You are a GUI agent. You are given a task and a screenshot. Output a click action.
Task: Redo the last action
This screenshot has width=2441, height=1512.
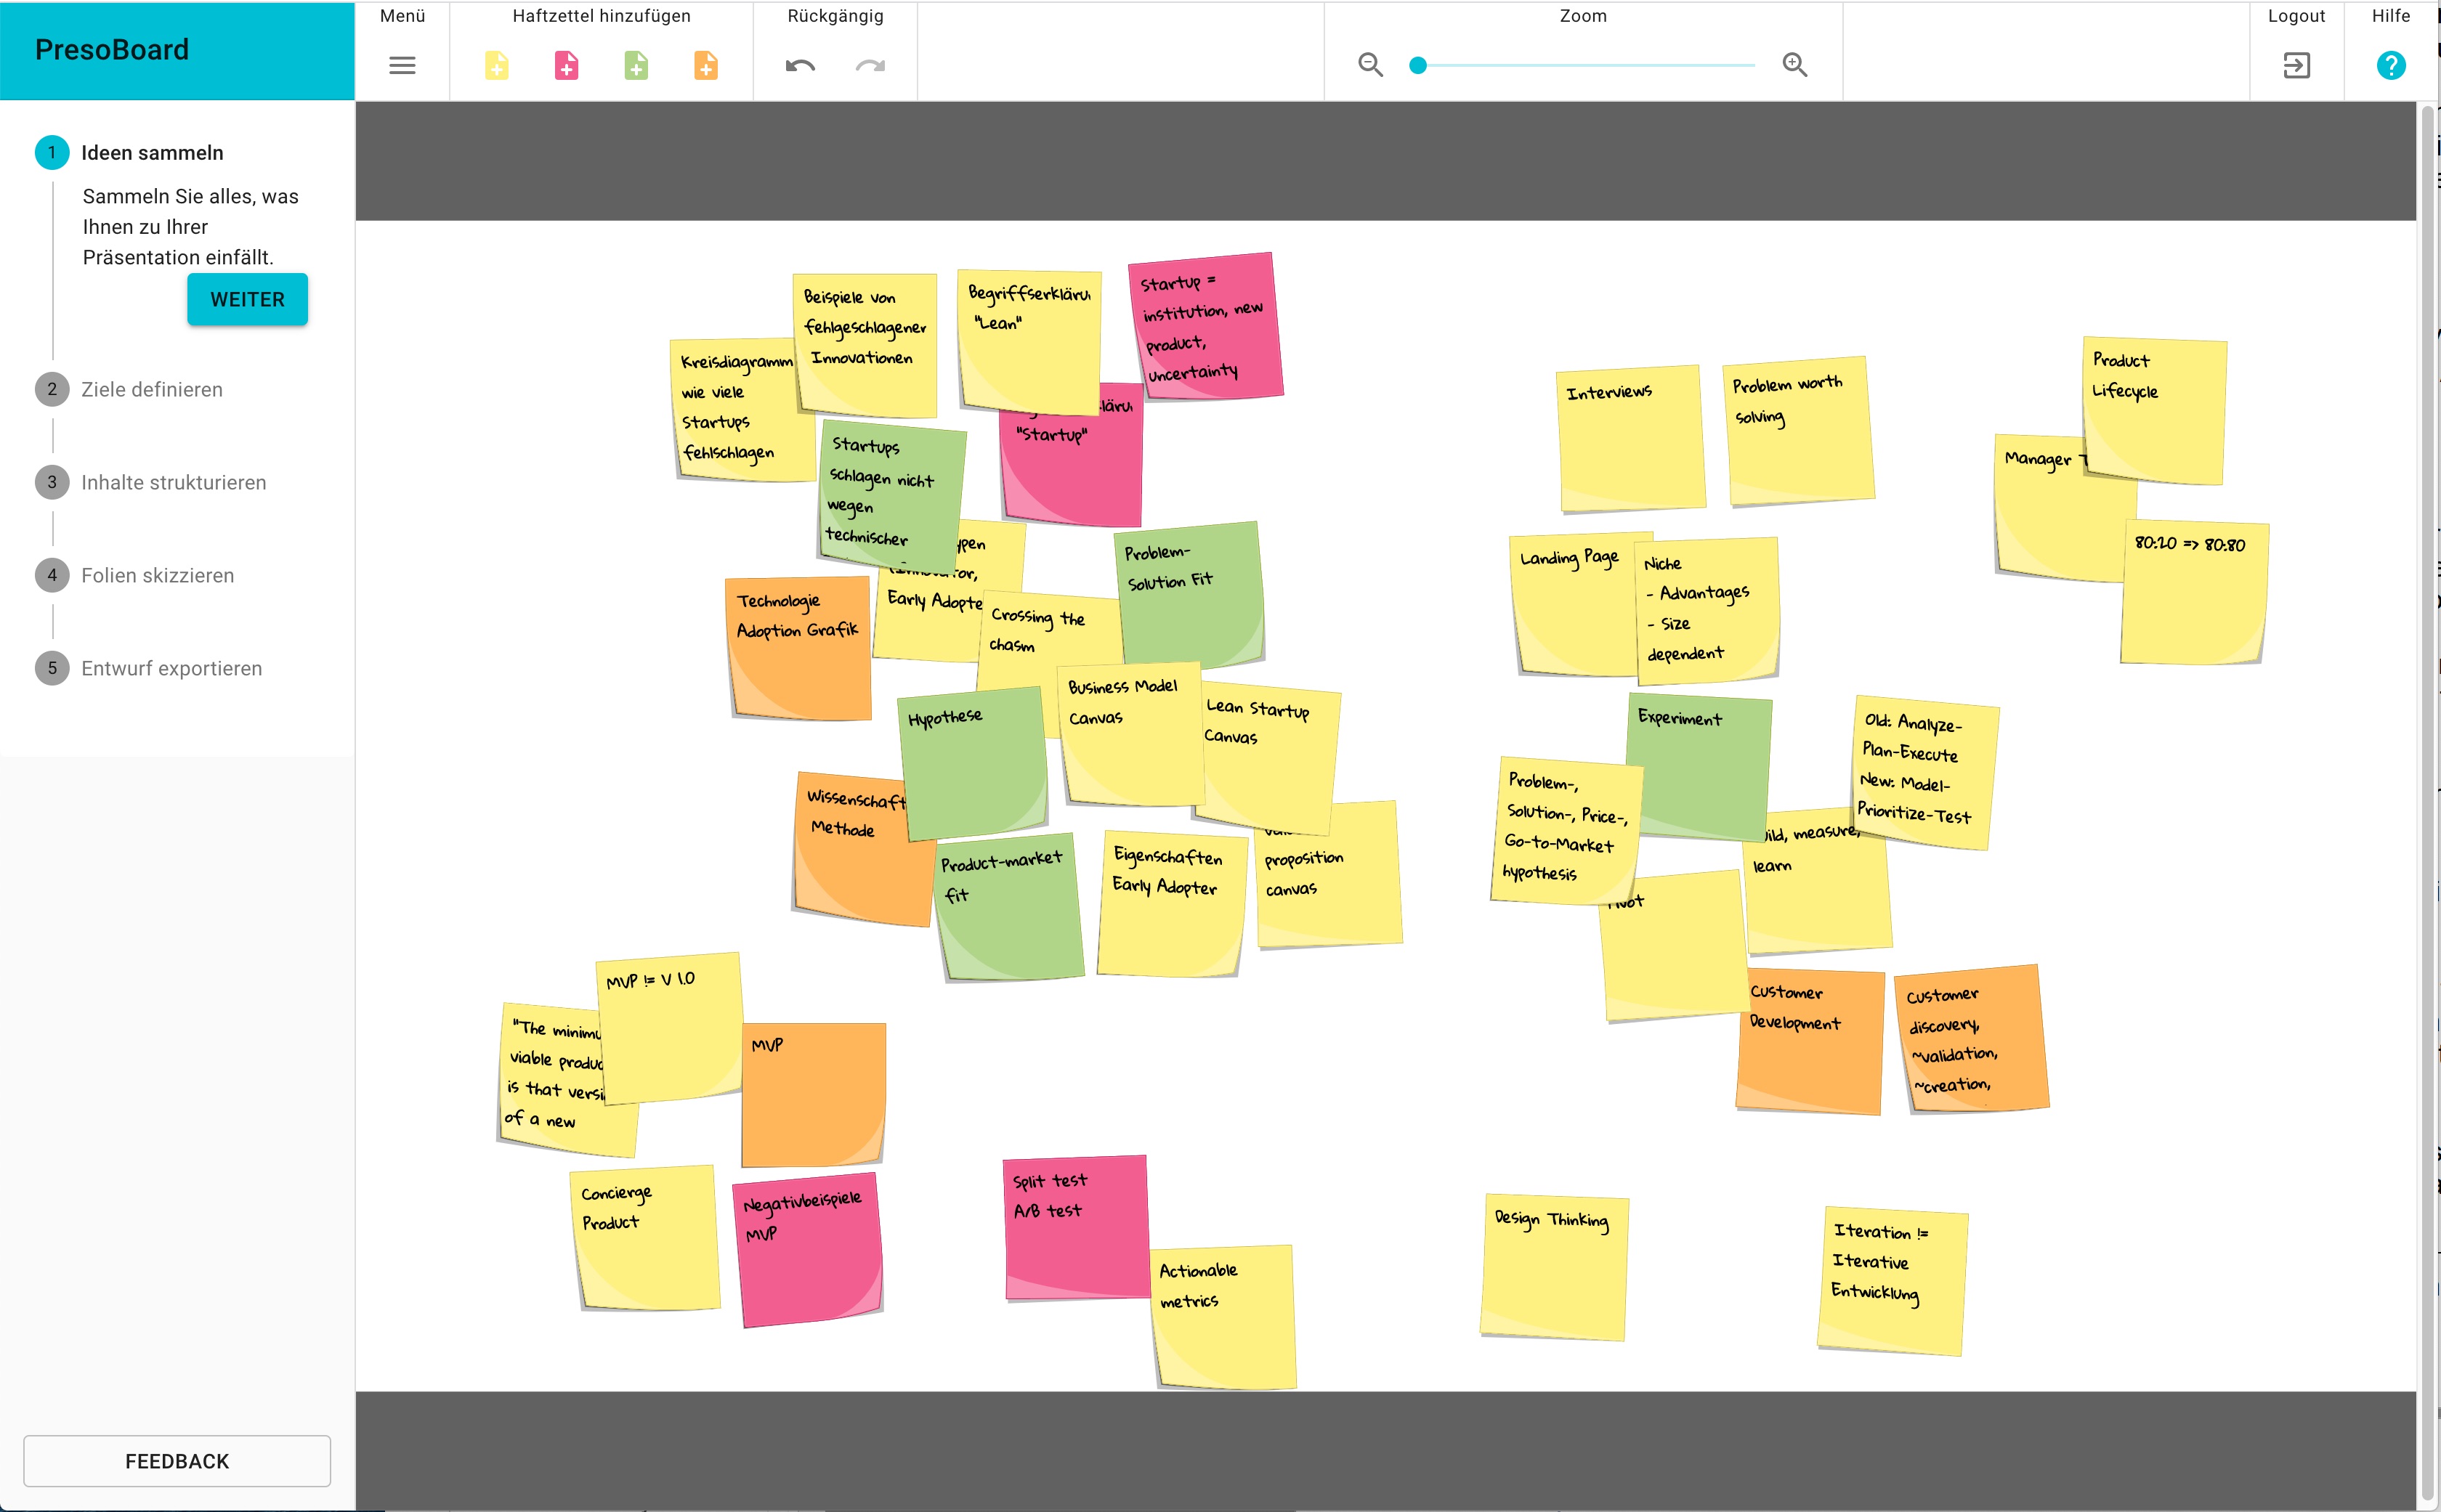coord(868,66)
